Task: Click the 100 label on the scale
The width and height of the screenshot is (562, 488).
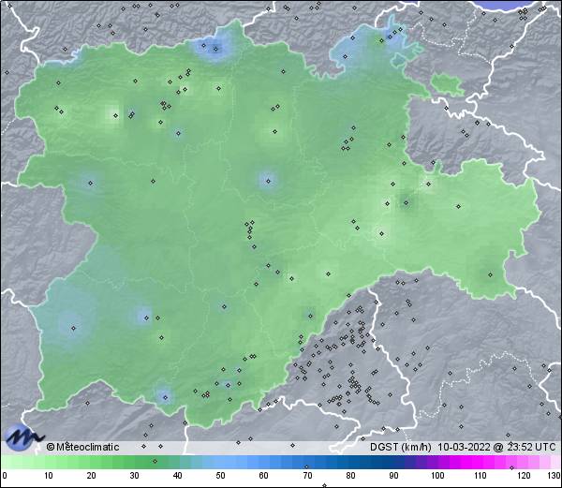Action: 437,476
